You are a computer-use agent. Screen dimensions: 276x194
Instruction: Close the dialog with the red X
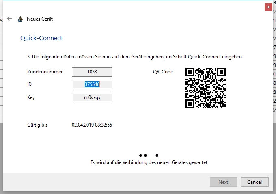(x=268, y=6)
